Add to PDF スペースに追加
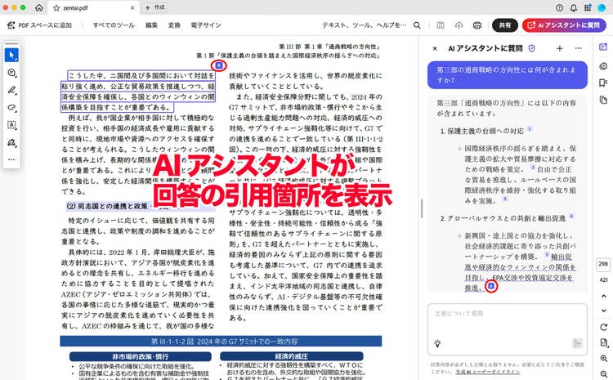This screenshot has height=380, width=613. [39, 25]
